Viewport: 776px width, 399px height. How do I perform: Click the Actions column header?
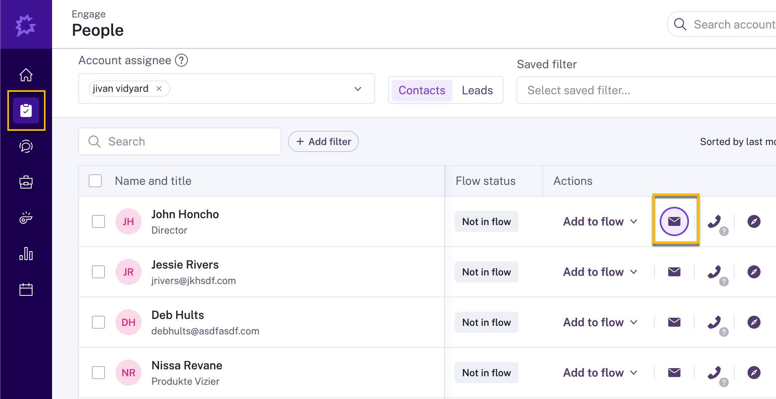(x=573, y=181)
